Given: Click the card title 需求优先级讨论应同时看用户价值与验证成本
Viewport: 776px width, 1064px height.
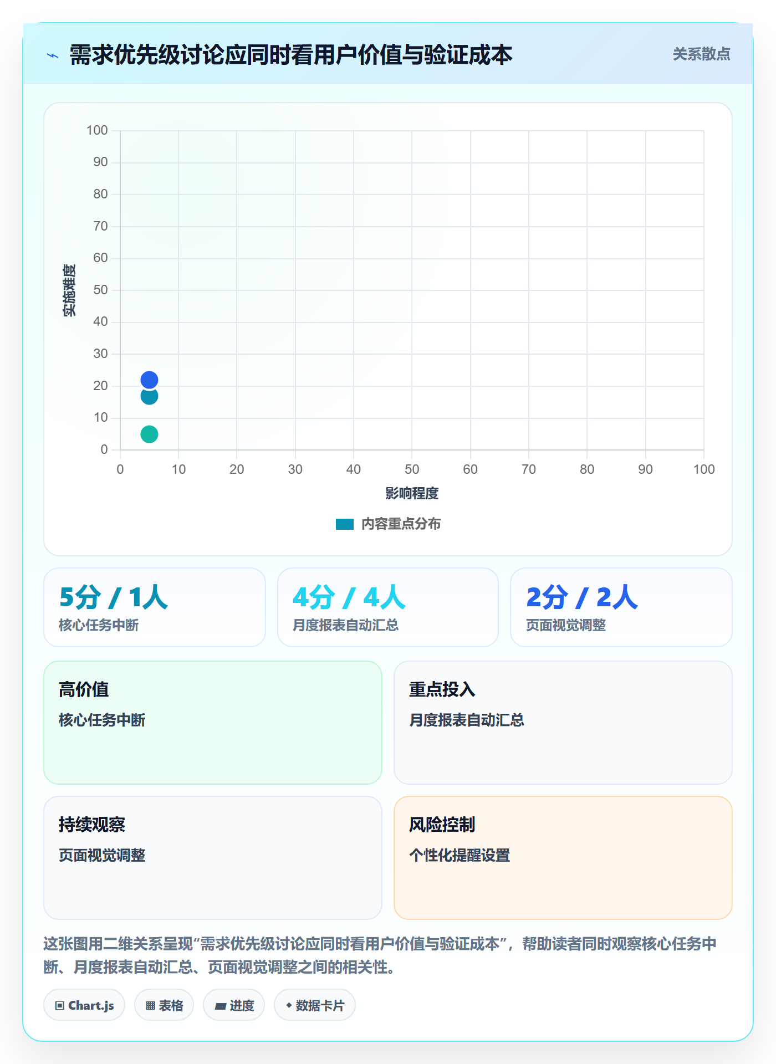Looking at the screenshot, I should pos(291,55).
